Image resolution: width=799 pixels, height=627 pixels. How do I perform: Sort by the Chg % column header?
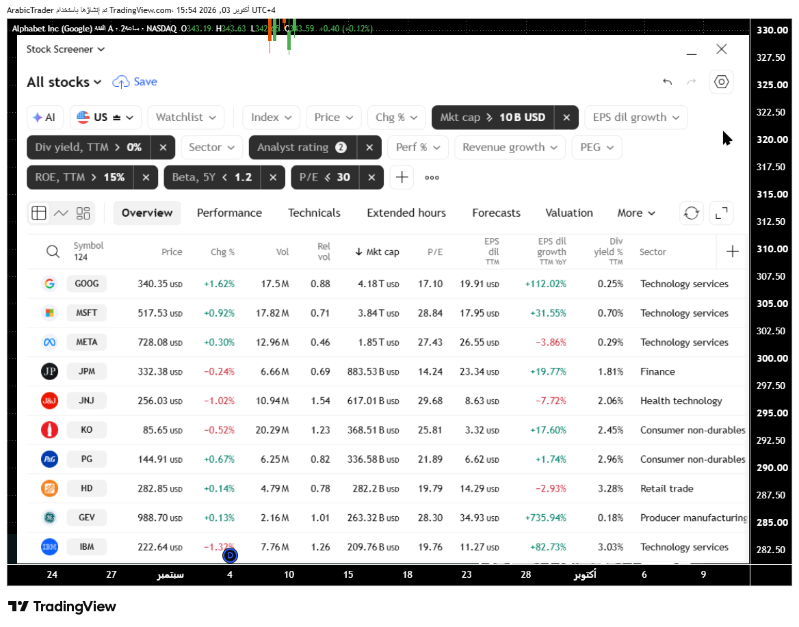click(222, 252)
